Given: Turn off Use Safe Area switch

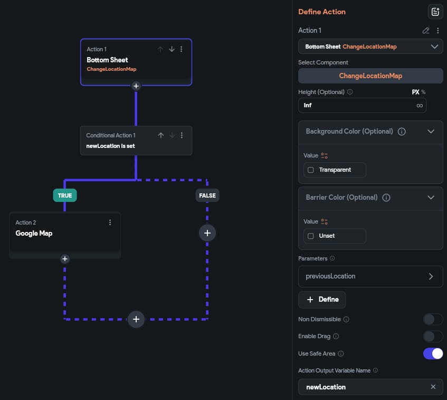Looking at the screenshot, I should pos(433,354).
